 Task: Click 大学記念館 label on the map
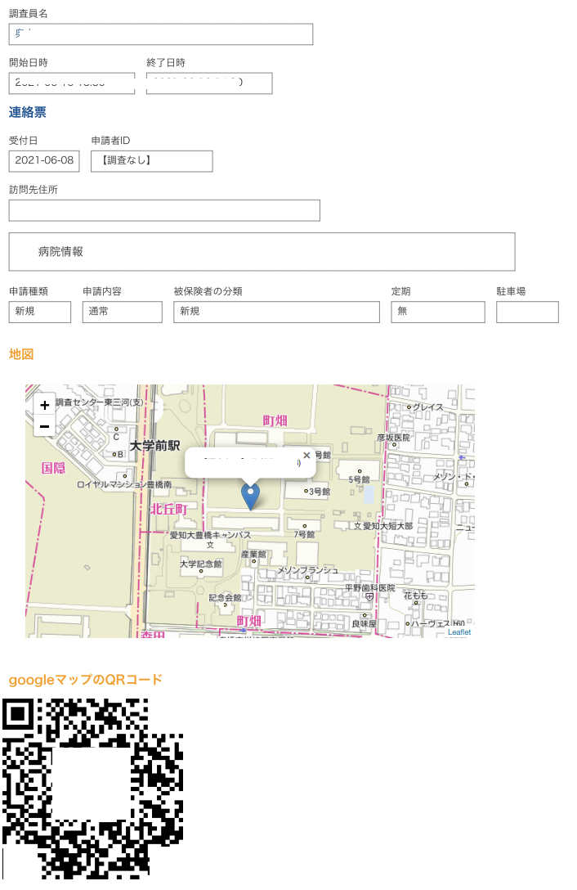(x=201, y=564)
